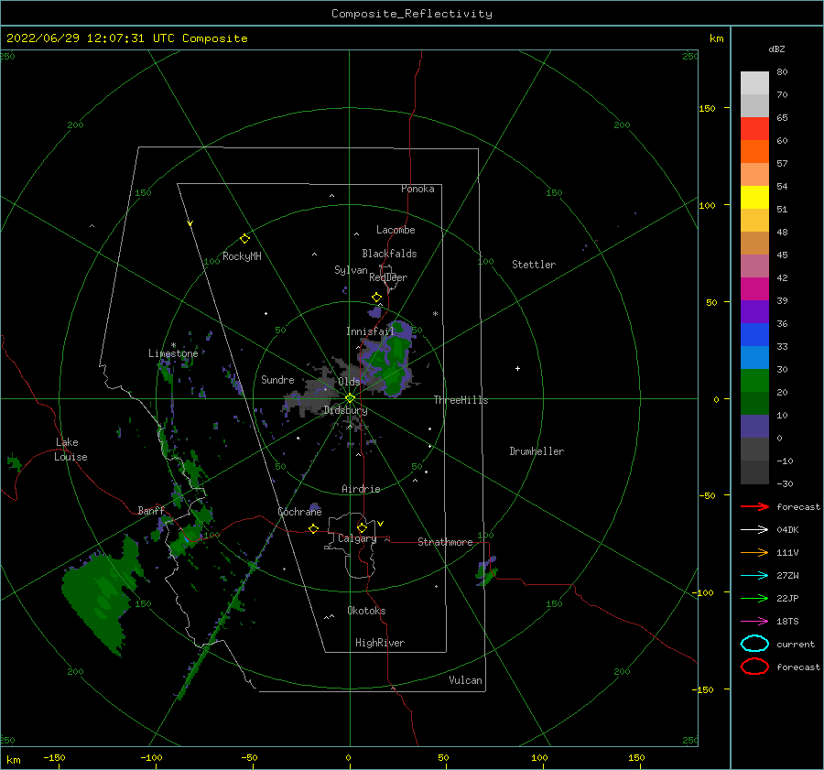Click the Didsbury label
The width and height of the screenshot is (824, 770).
click(x=345, y=410)
